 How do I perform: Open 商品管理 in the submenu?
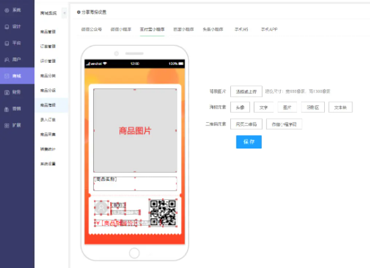click(48, 32)
